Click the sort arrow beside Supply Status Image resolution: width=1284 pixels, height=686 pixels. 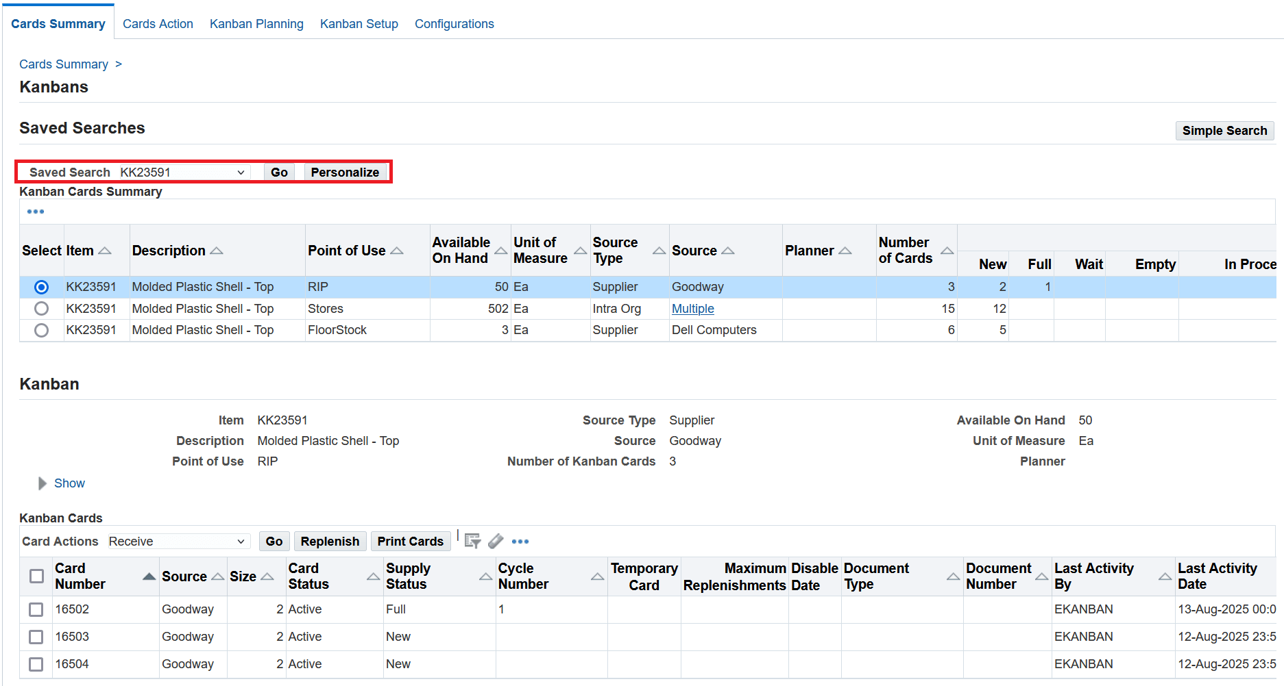(x=485, y=576)
